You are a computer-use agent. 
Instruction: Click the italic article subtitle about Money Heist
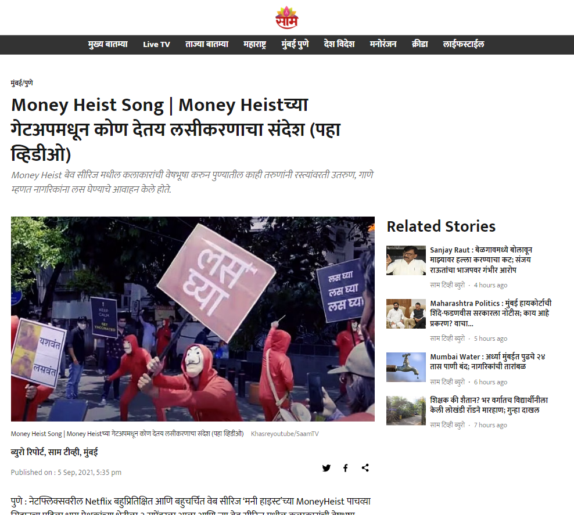click(192, 182)
